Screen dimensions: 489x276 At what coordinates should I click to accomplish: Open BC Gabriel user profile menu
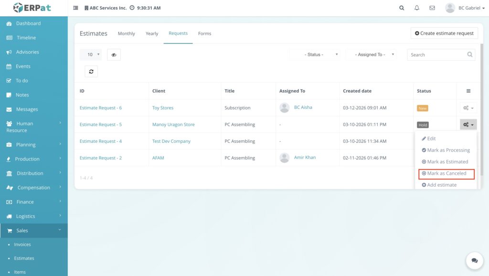click(x=466, y=8)
